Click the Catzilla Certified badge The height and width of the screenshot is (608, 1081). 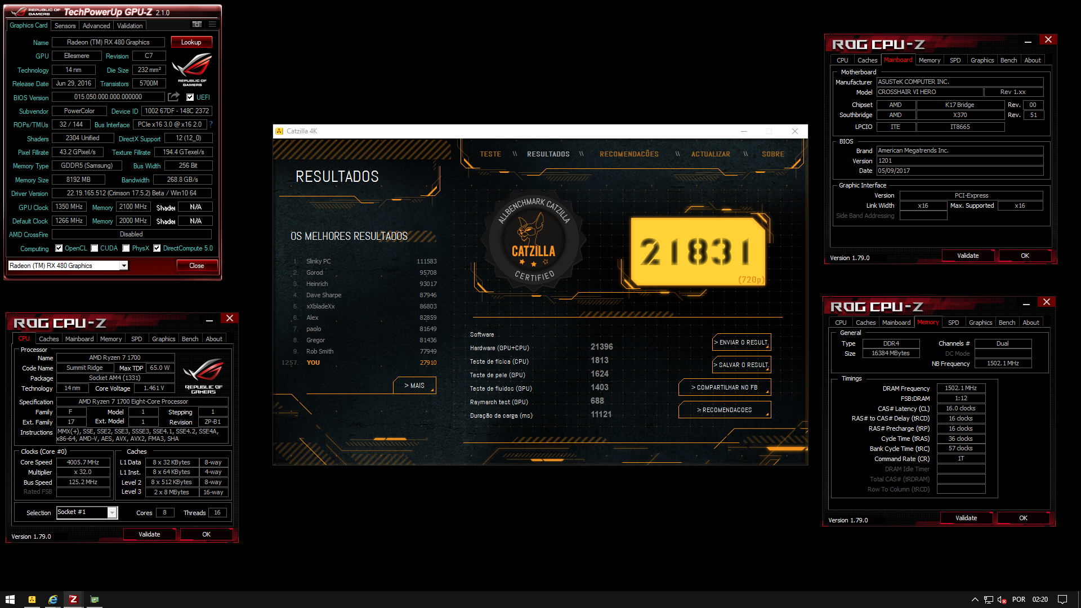tap(533, 241)
